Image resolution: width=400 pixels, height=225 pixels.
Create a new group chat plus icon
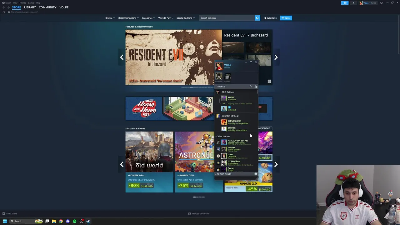point(256,174)
